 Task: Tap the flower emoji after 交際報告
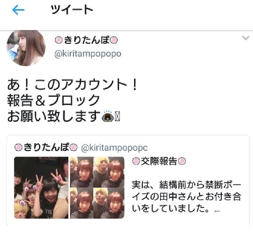[x=182, y=161]
